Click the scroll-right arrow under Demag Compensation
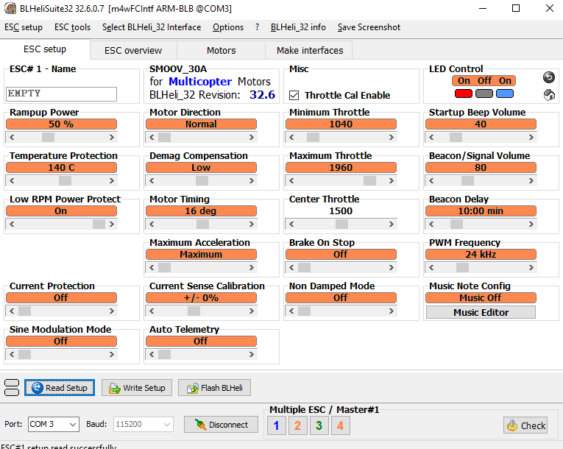The width and height of the screenshot is (563, 449). click(252, 180)
